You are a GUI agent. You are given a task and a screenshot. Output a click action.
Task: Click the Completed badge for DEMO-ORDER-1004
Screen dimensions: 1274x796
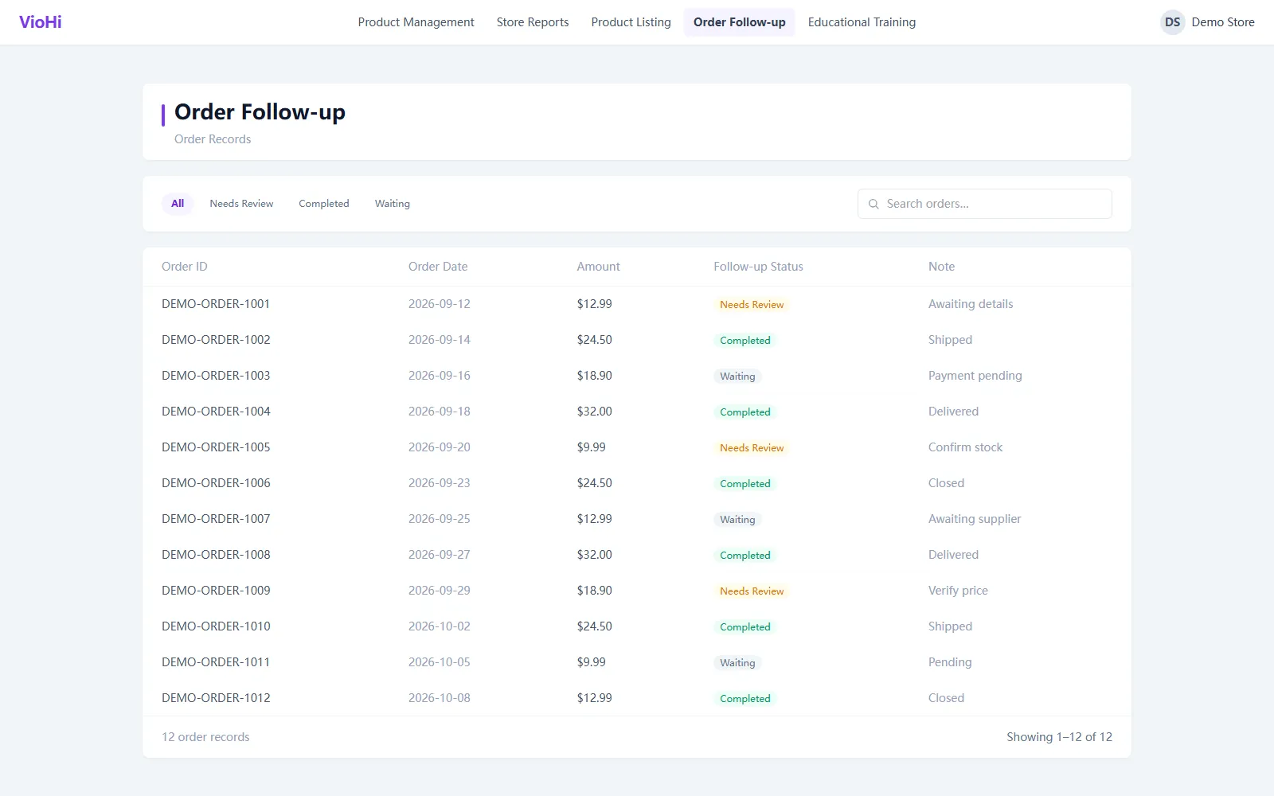tap(745, 412)
